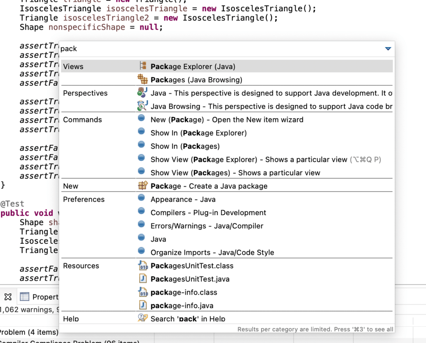The height and width of the screenshot is (343, 426).
Task: Run New (Package) wizard command
Action: 227,119
